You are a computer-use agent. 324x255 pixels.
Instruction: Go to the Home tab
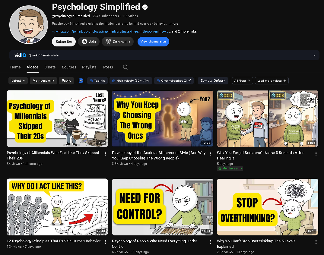click(x=15, y=67)
